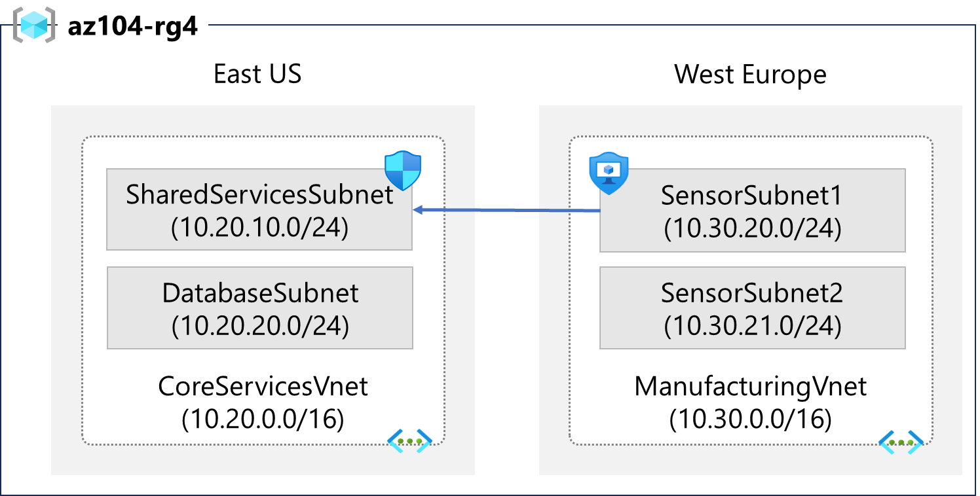Click the monitor shield icon on SensorSubnet1

coord(609,173)
